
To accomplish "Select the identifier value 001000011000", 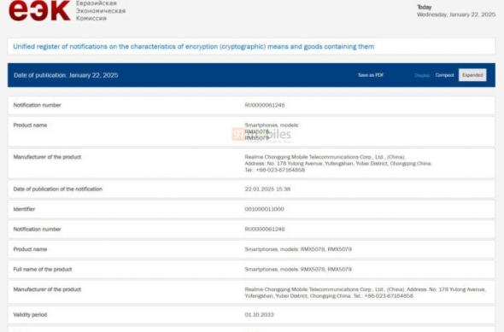I will coord(264,209).
